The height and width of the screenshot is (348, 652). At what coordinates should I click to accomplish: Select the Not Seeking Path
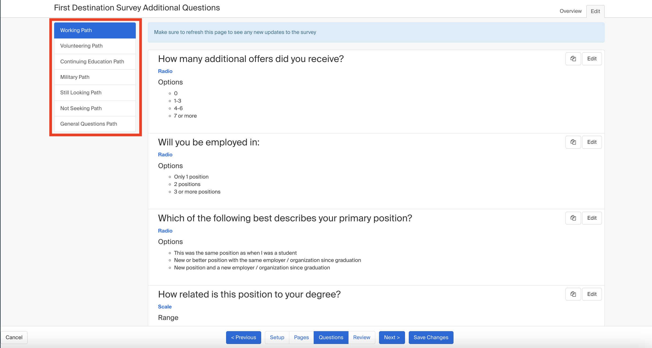81,108
